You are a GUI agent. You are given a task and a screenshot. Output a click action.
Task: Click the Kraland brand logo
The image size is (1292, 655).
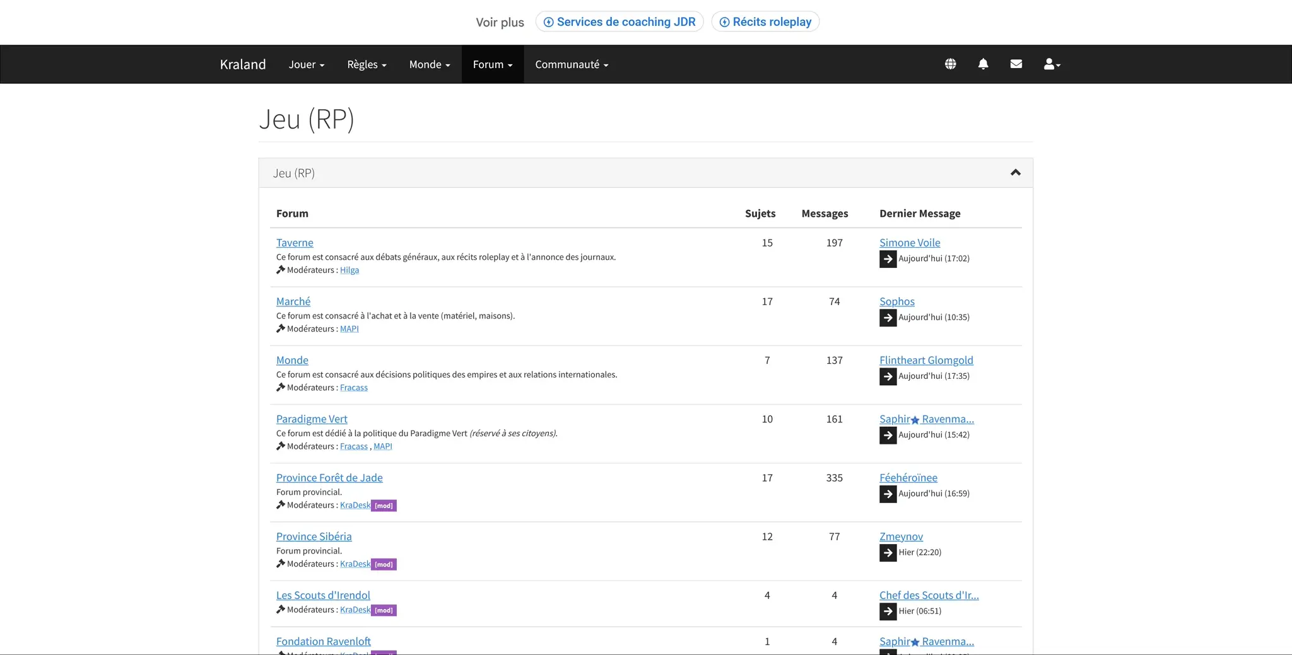point(243,64)
